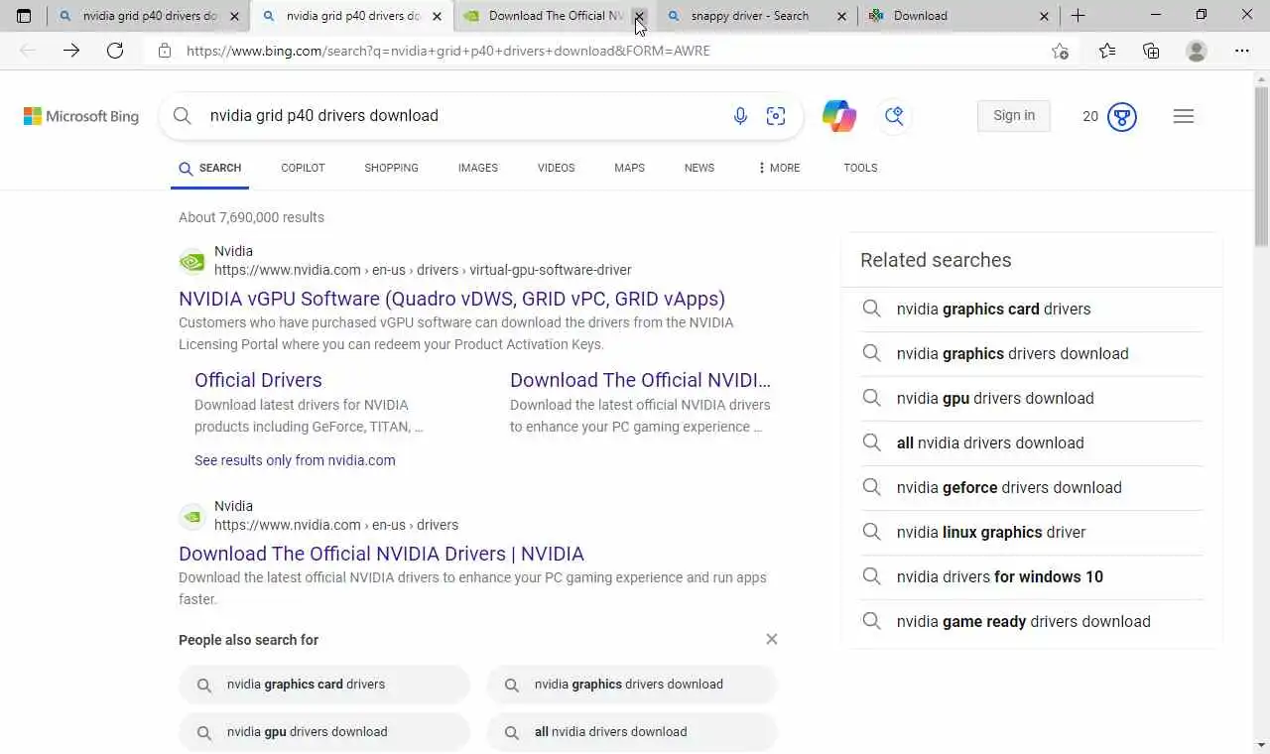
Task: Switch to the IMAGES search tab
Action: click(478, 168)
